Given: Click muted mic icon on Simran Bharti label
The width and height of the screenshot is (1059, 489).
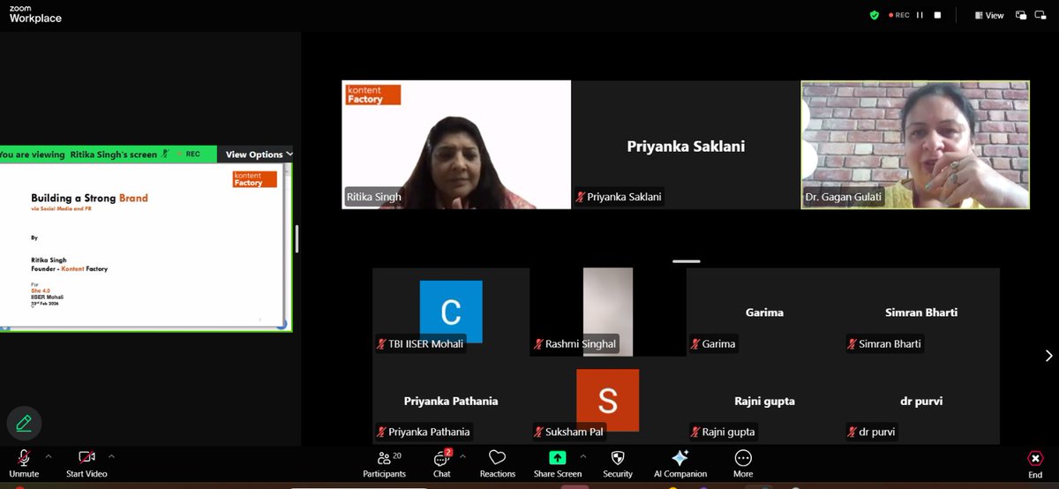Looking at the screenshot, I should pyautogui.click(x=852, y=344).
